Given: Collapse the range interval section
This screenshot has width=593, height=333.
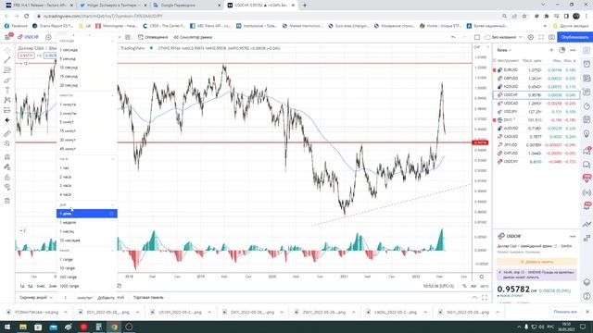Looking at the screenshot, I should 112,251.
